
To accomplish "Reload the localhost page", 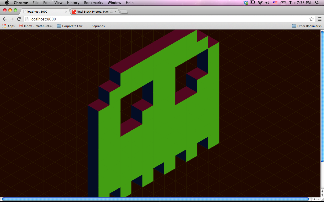I will pos(19,19).
